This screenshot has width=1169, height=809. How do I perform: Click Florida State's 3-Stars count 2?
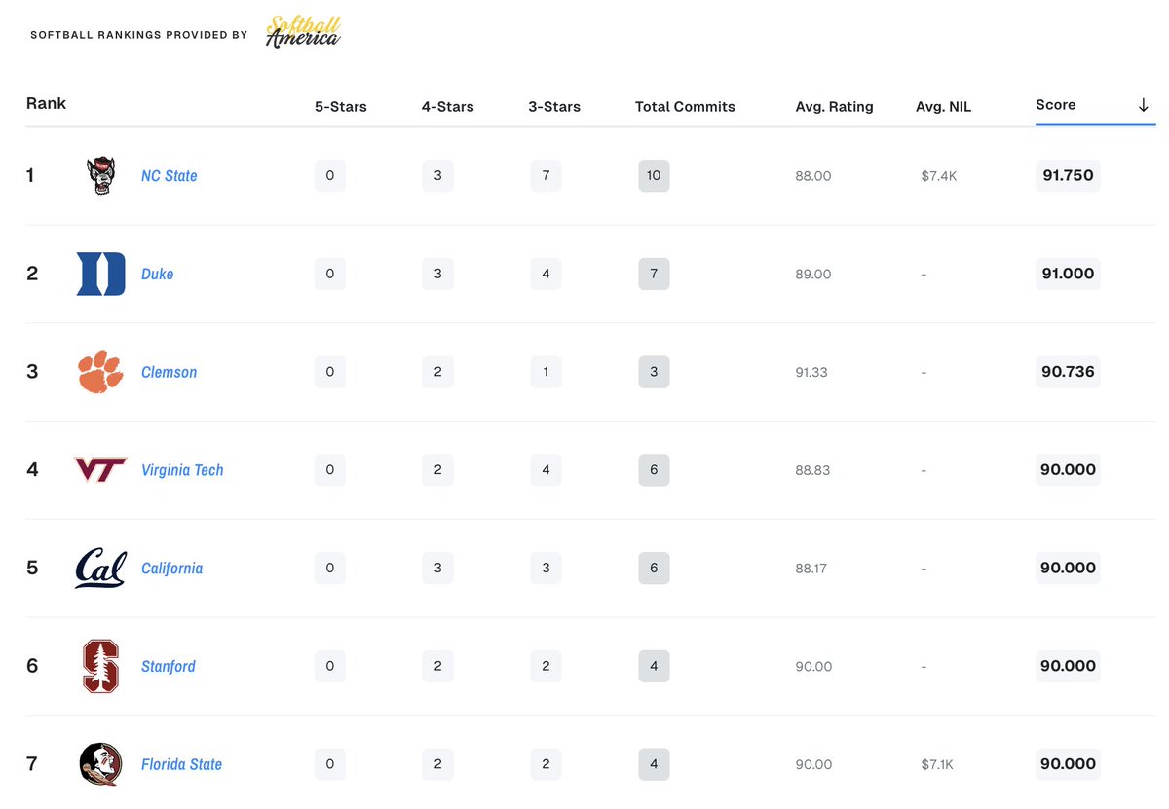click(x=546, y=764)
